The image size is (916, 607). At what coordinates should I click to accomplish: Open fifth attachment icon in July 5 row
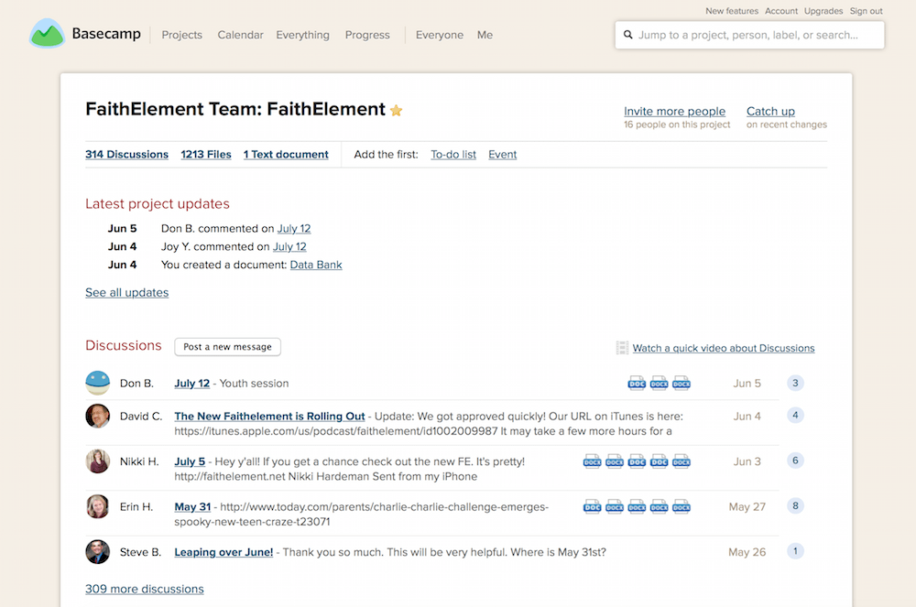click(x=682, y=461)
